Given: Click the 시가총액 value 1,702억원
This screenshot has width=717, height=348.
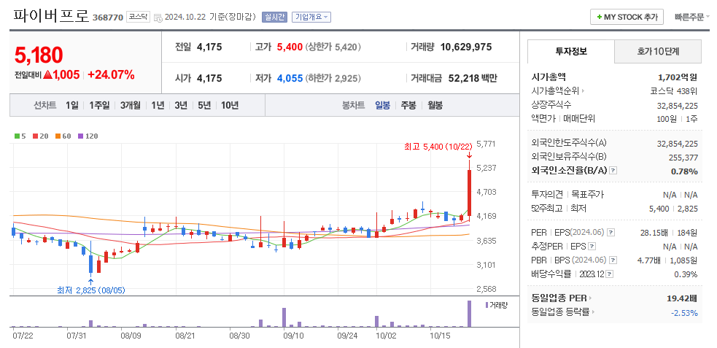Looking at the screenshot, I should [x=678, y=77].
